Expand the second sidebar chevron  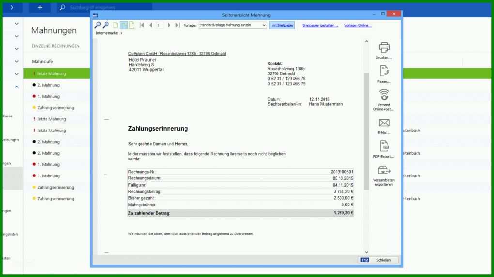click(16, 36)
